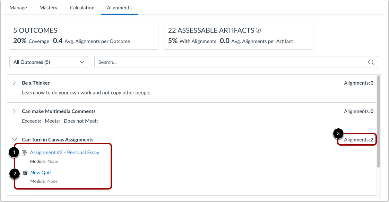
Task: Click the Be a Thinker outcome title
Action: pos(36,83)
